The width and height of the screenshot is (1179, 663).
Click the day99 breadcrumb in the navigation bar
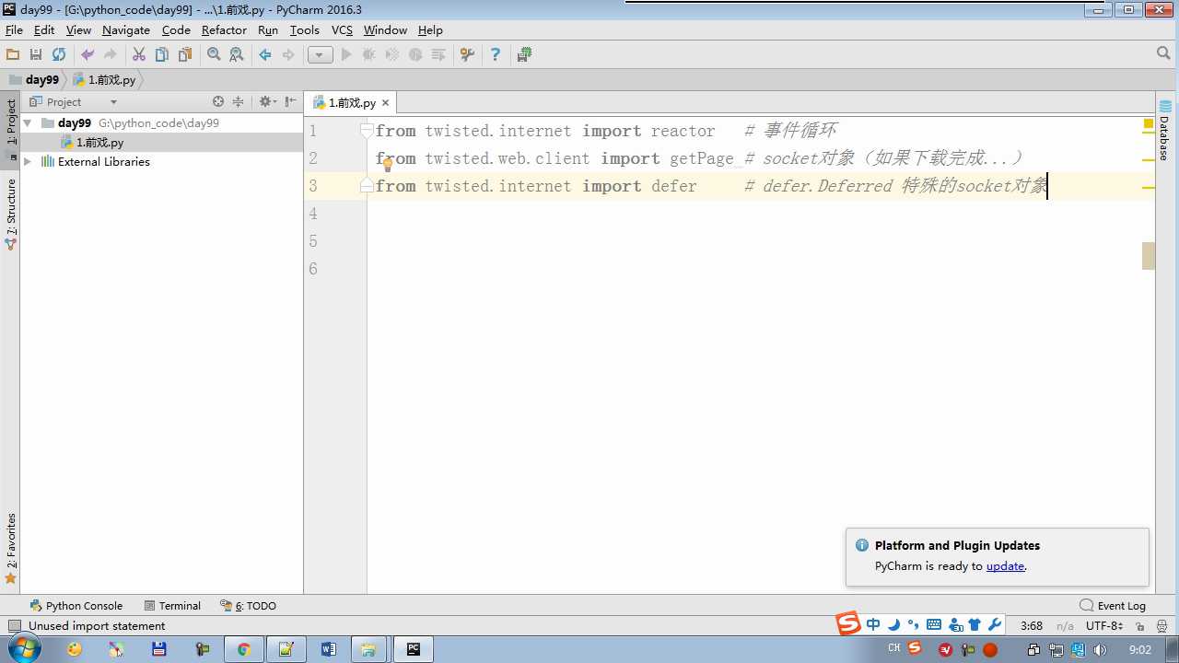pyautogui.click(x=35, y=80)
